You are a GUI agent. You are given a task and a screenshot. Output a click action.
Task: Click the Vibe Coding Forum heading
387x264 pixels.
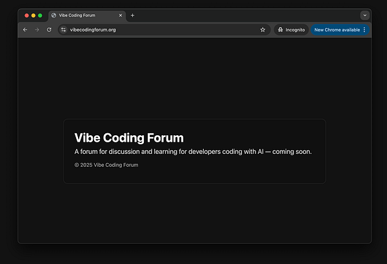tap(129, 138)
